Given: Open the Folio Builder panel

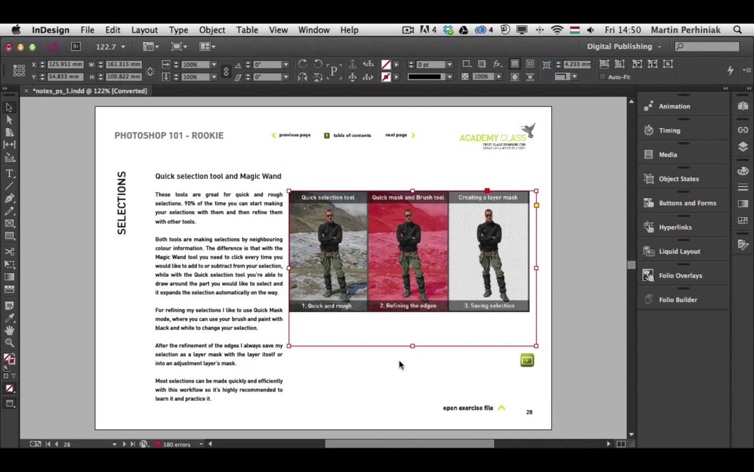Looking at the screenshot, I should click(x=677, y=300).
